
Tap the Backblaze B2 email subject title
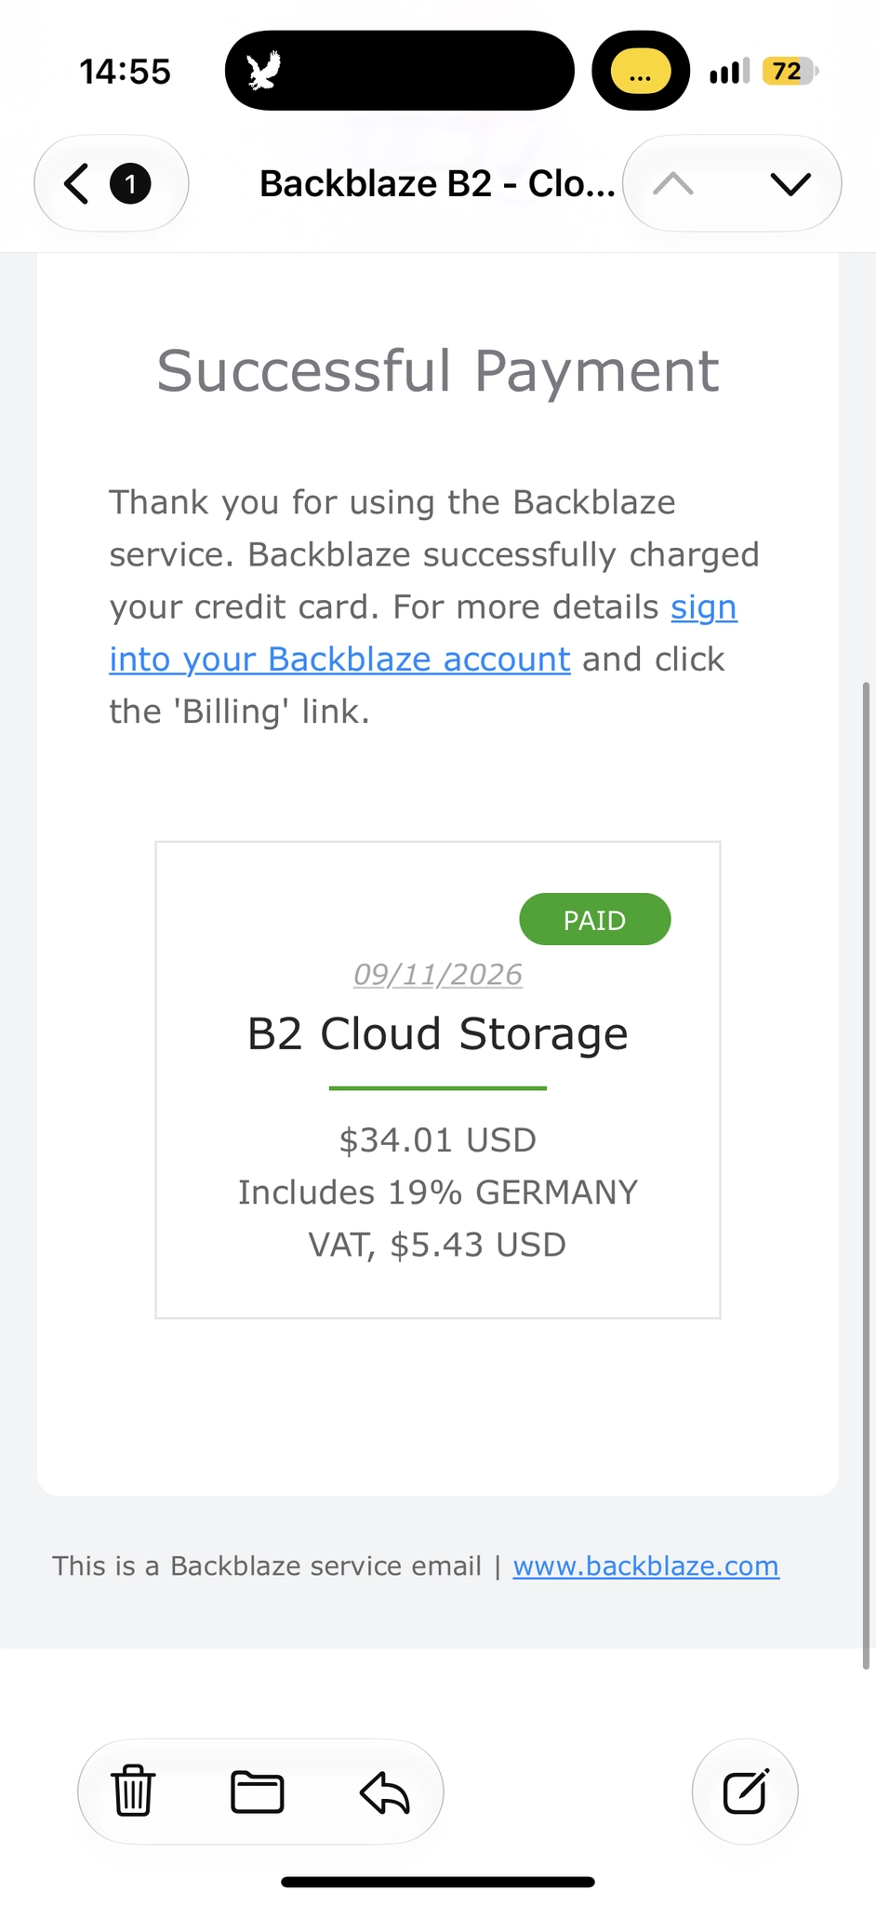[x=437, y=183]
